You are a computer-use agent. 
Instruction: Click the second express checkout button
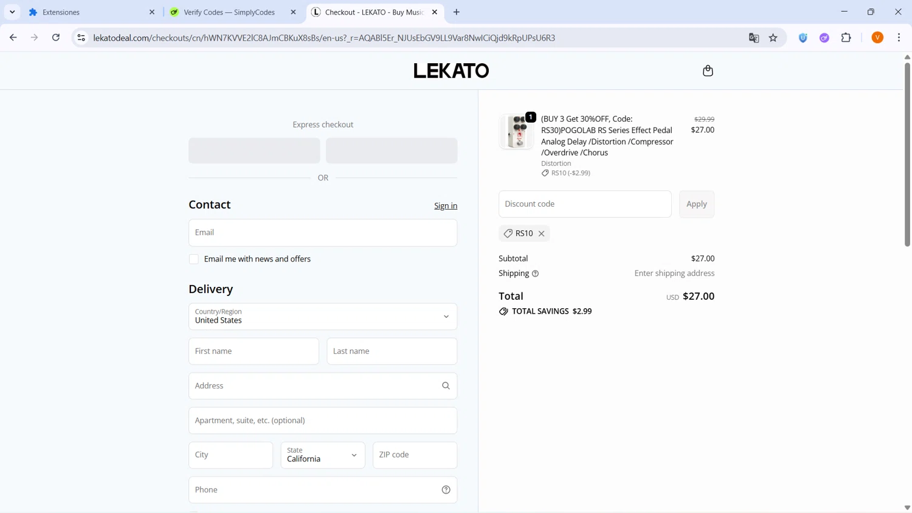(392, 151)
